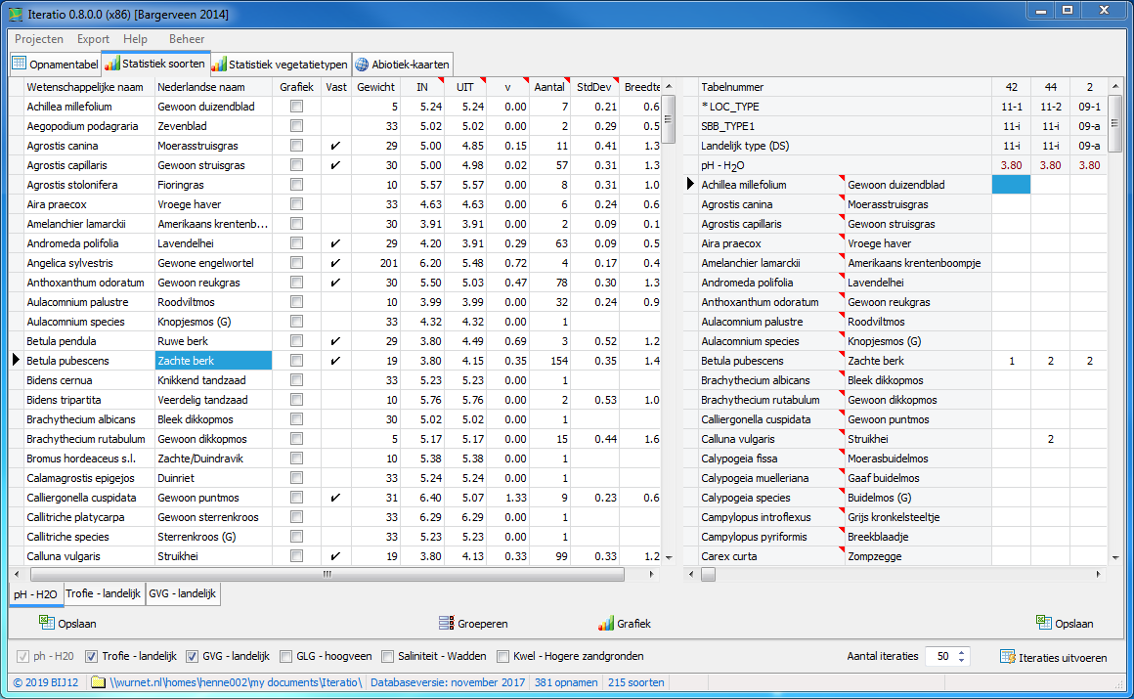Click the Grafiek bar chart icon
This screenshot has height=699, width=1134.
click(x=605, y=623)
